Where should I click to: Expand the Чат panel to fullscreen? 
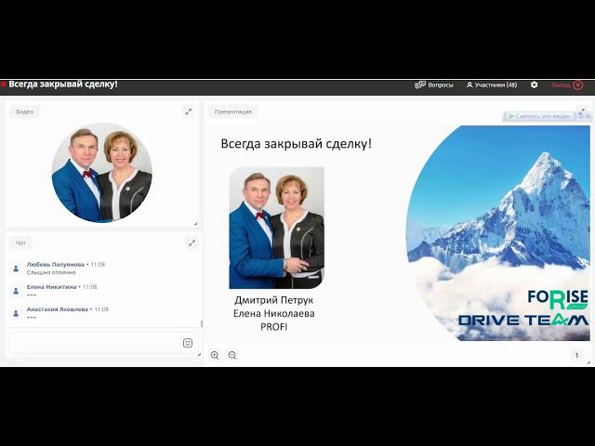click(192, 243)
